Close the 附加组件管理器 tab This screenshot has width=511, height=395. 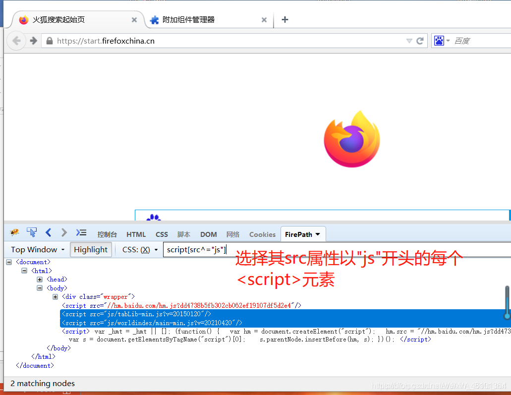click(x=264, y=20)
